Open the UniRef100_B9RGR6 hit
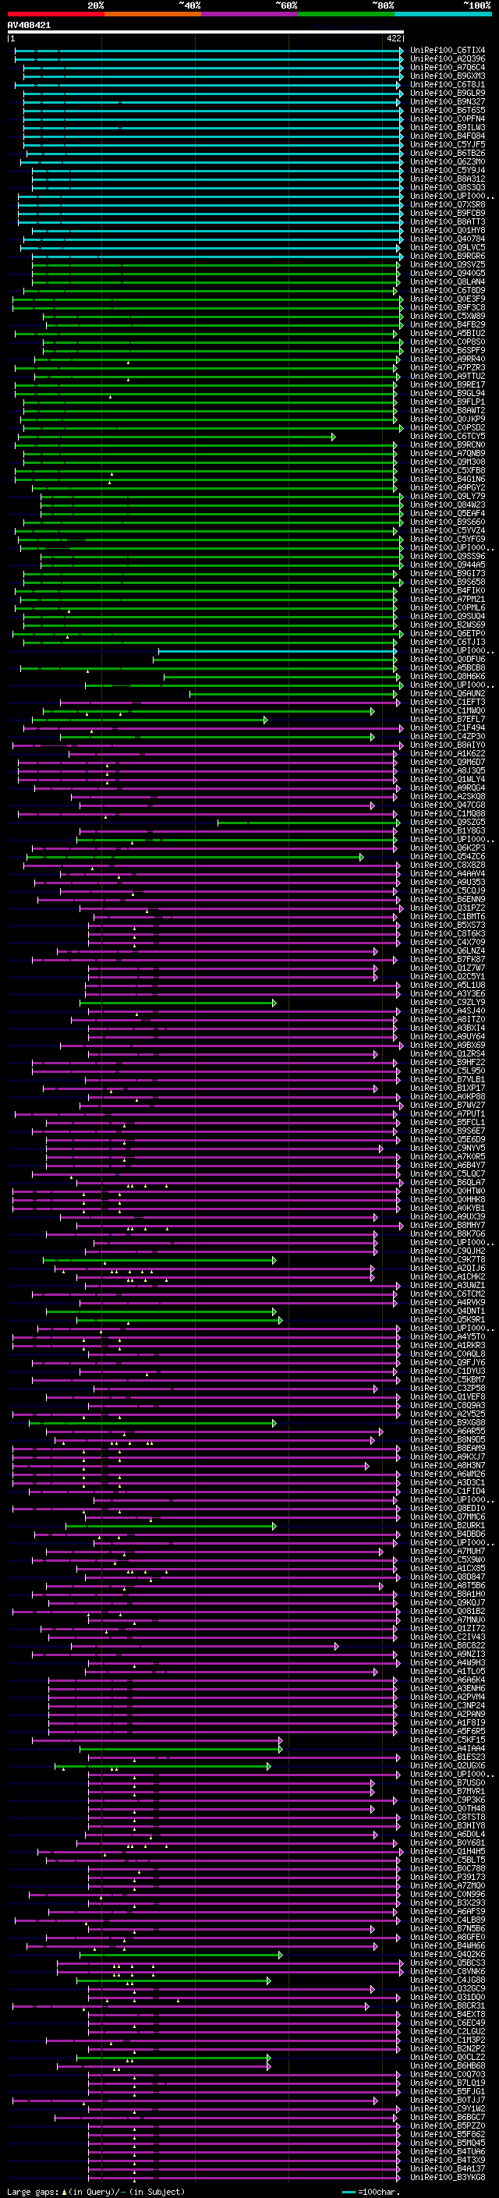The image size is (499, 2198). pyautogui.click(x=448, y=256)
